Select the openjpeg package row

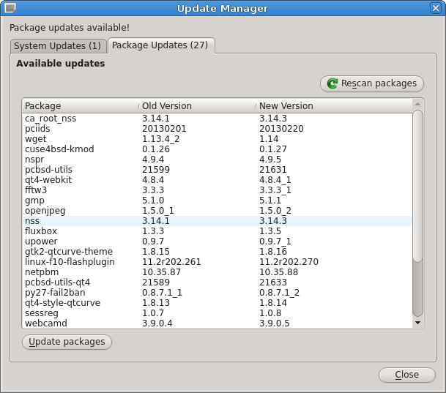(x=217, y=211)
